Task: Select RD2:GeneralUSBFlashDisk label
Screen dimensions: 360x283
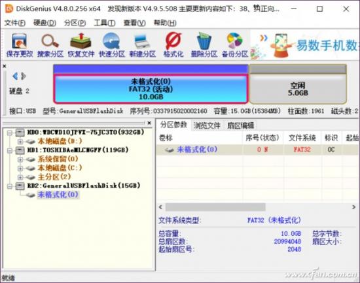Action: [84, 186]
